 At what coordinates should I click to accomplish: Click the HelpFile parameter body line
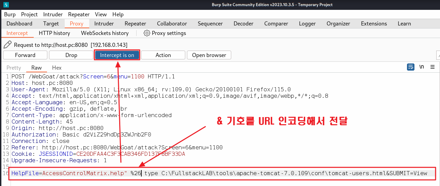pos(219,173)
